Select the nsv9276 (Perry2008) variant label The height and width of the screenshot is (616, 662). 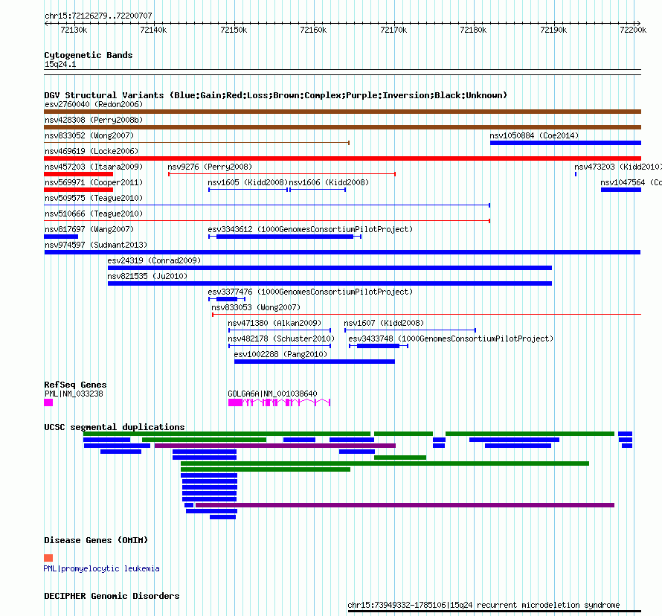click(210, 167)
